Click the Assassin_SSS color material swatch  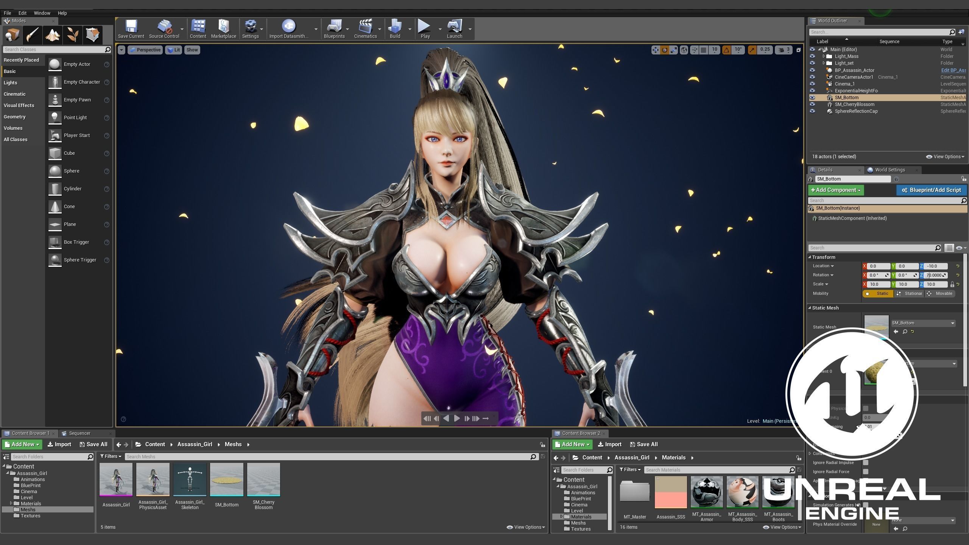(x=670, y=492)
